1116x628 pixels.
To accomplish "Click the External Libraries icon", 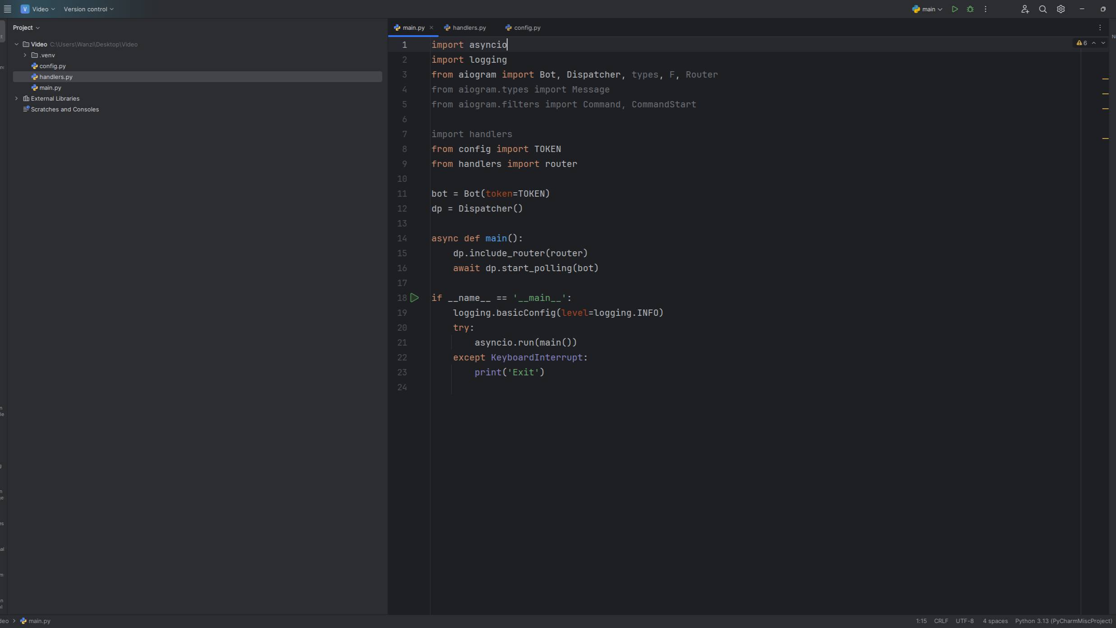I will (26, 98).
